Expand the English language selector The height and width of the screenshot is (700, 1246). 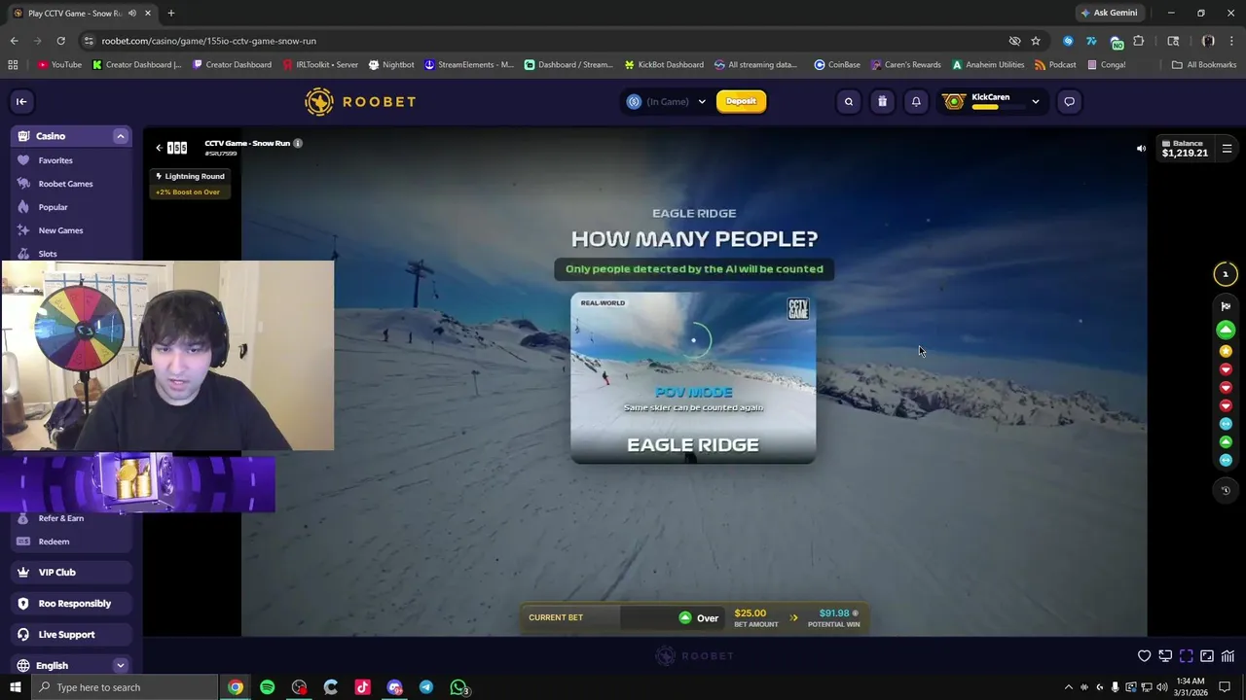[x=121, y=666]
